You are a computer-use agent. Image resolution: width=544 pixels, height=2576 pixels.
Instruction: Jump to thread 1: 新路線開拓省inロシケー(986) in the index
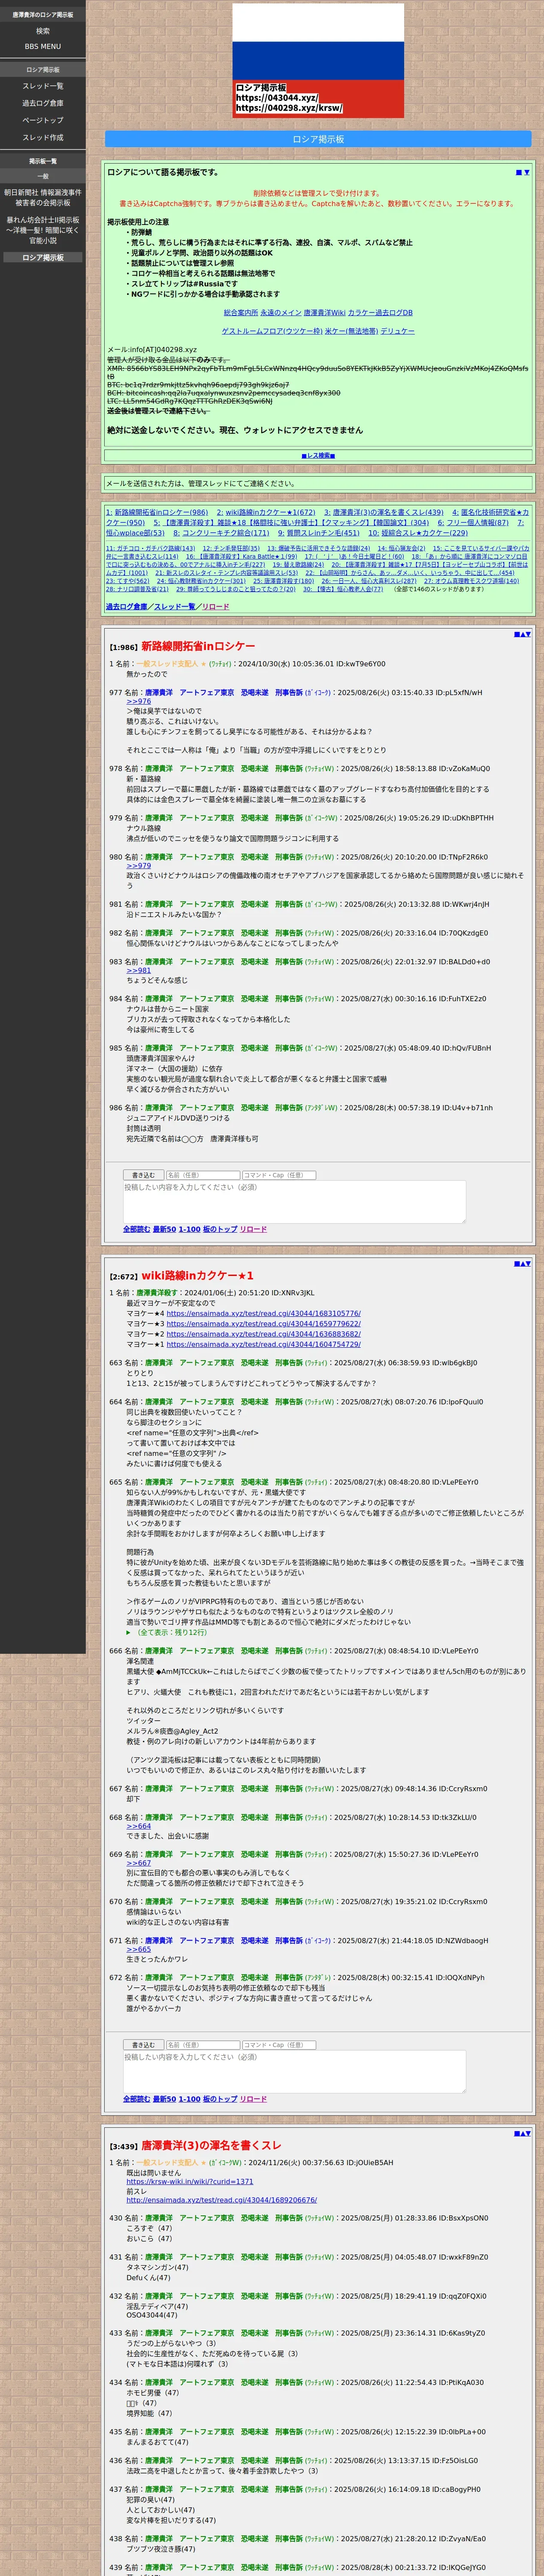click(157, 512)
